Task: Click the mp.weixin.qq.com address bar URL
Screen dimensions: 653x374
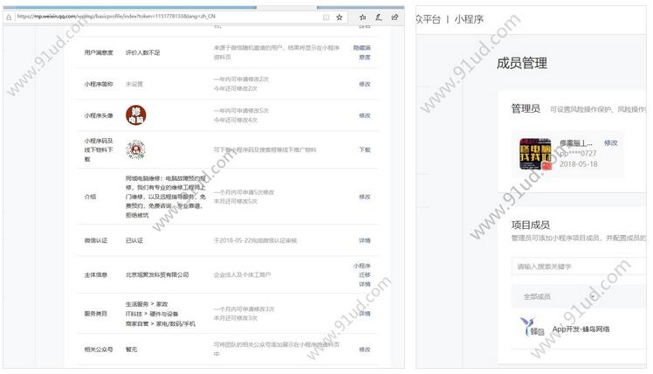Action: [116, 17]
